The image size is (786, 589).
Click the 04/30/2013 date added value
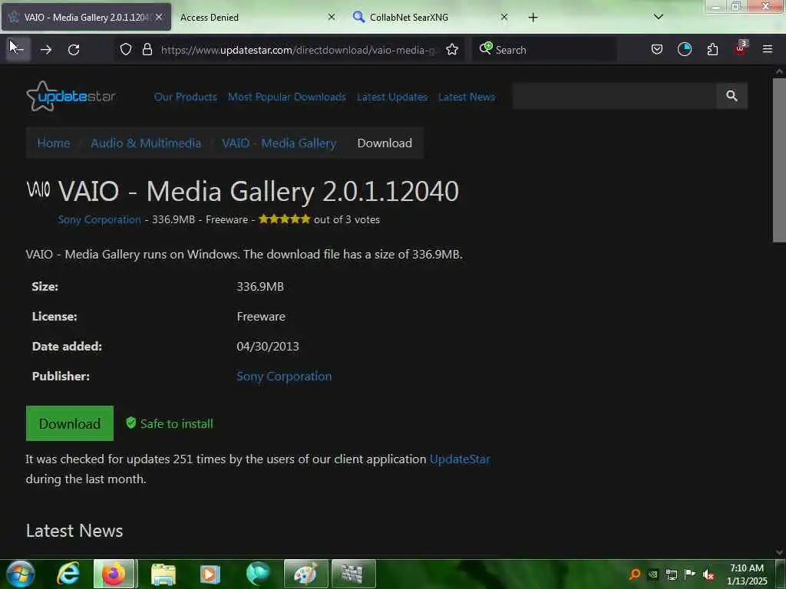click(x=268, y=346)
